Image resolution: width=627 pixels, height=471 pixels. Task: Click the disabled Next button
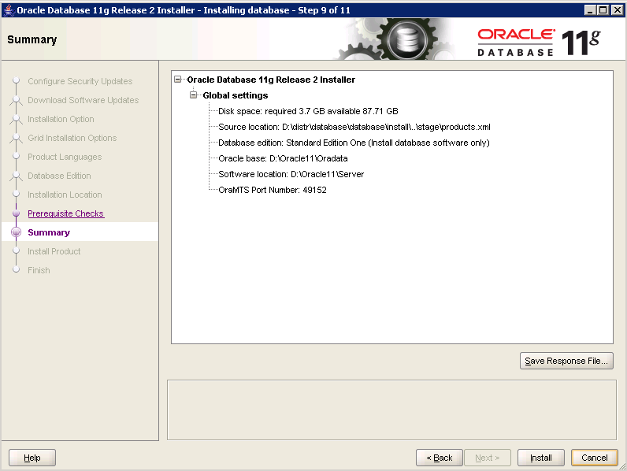tap(488, 458)
